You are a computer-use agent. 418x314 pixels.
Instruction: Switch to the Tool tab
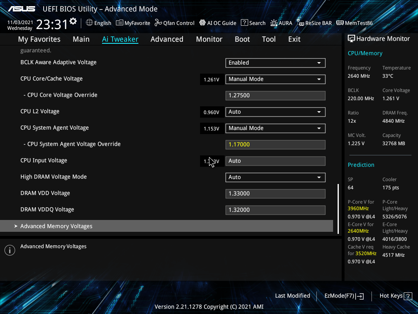269,39
